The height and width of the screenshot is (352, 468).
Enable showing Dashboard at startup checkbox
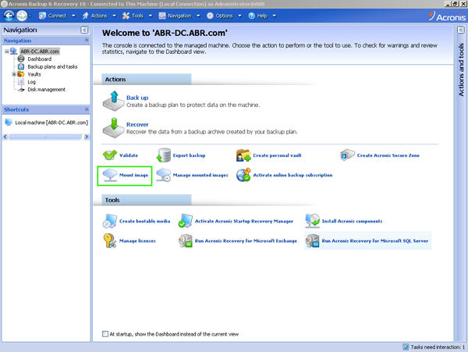pyautogui.click(x=106, y=334)
